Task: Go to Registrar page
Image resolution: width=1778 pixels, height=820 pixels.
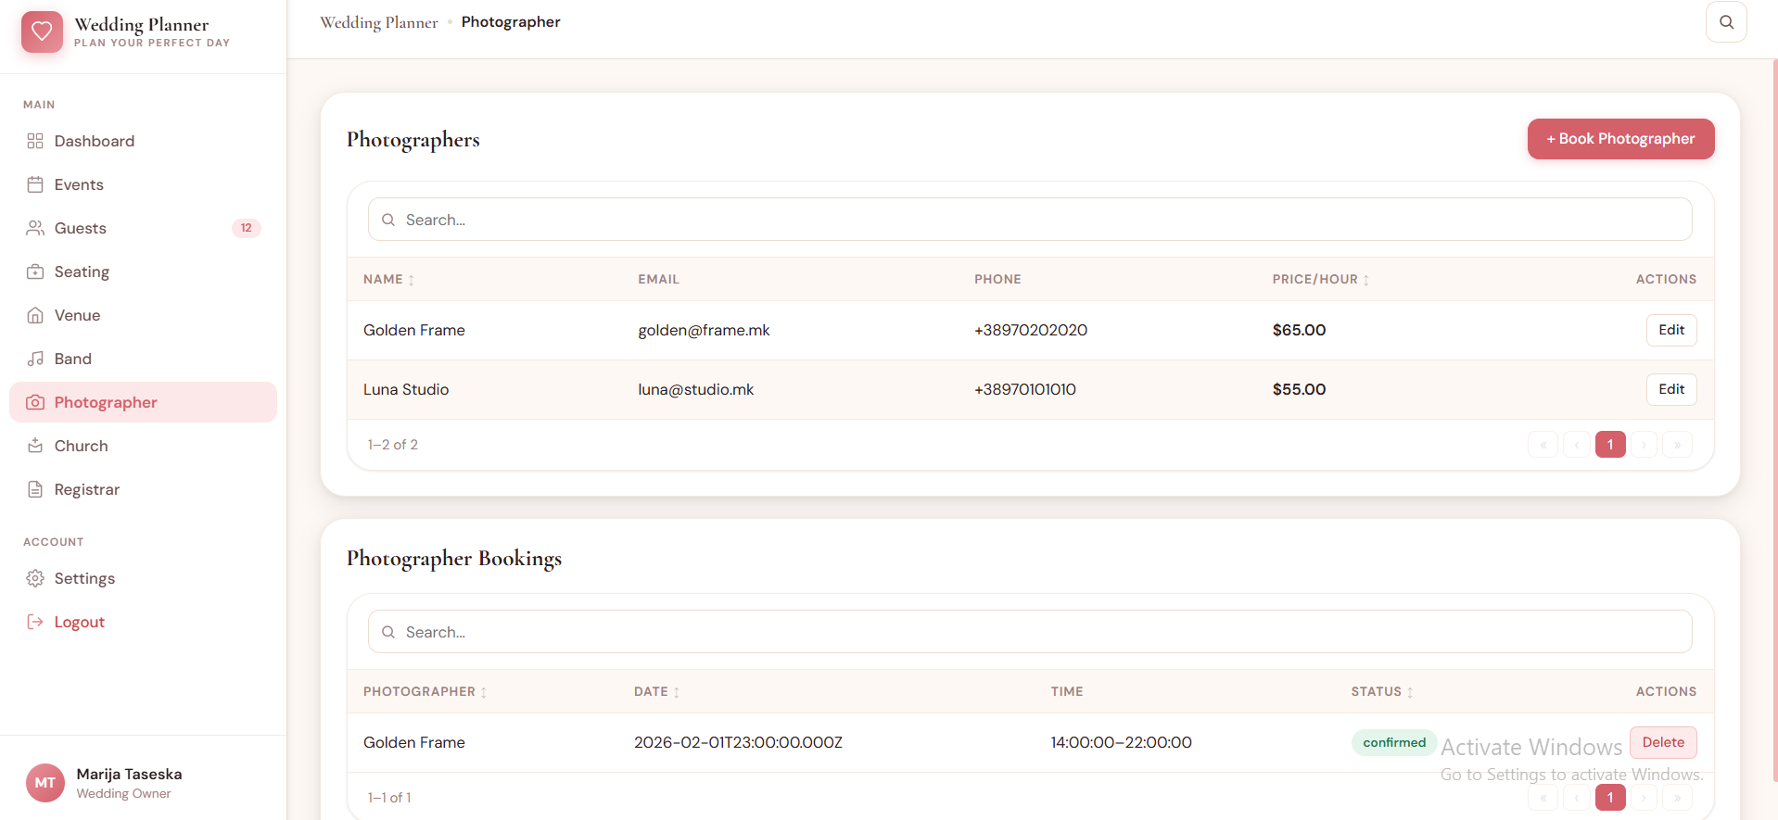Action: tap(86, 489)
